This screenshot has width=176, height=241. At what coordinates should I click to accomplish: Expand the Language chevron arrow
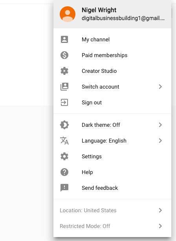[160, 141]
